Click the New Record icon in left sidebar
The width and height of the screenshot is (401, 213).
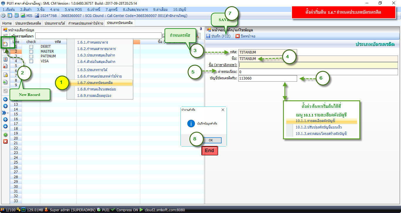pyautogui.click(x=5, y=44)
